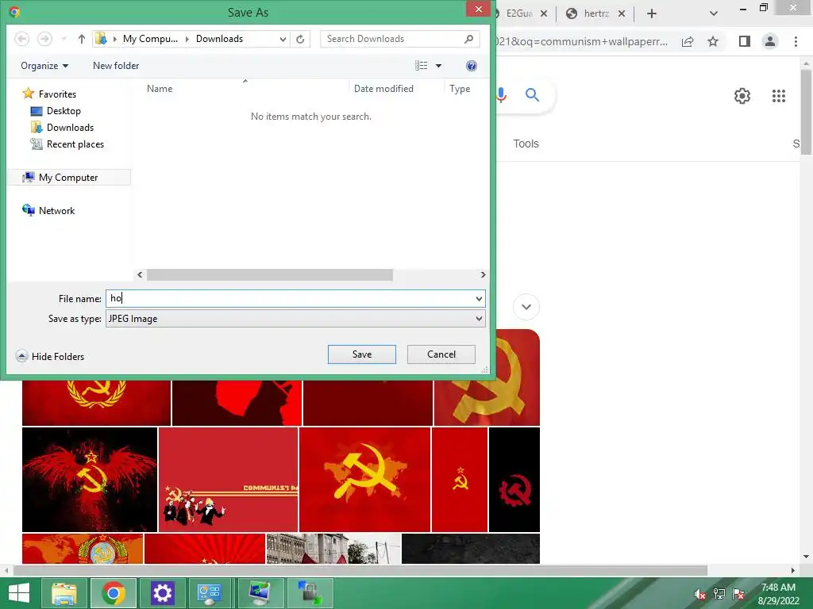Open Google quick settings gear
Viewport: 813px width, 609px height.
tap(742, 96)
